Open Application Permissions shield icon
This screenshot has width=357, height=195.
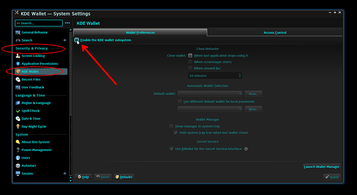[x=18, y=64]
